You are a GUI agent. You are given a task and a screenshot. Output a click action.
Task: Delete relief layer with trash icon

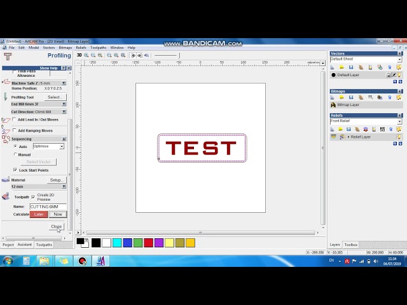[390, 129]
